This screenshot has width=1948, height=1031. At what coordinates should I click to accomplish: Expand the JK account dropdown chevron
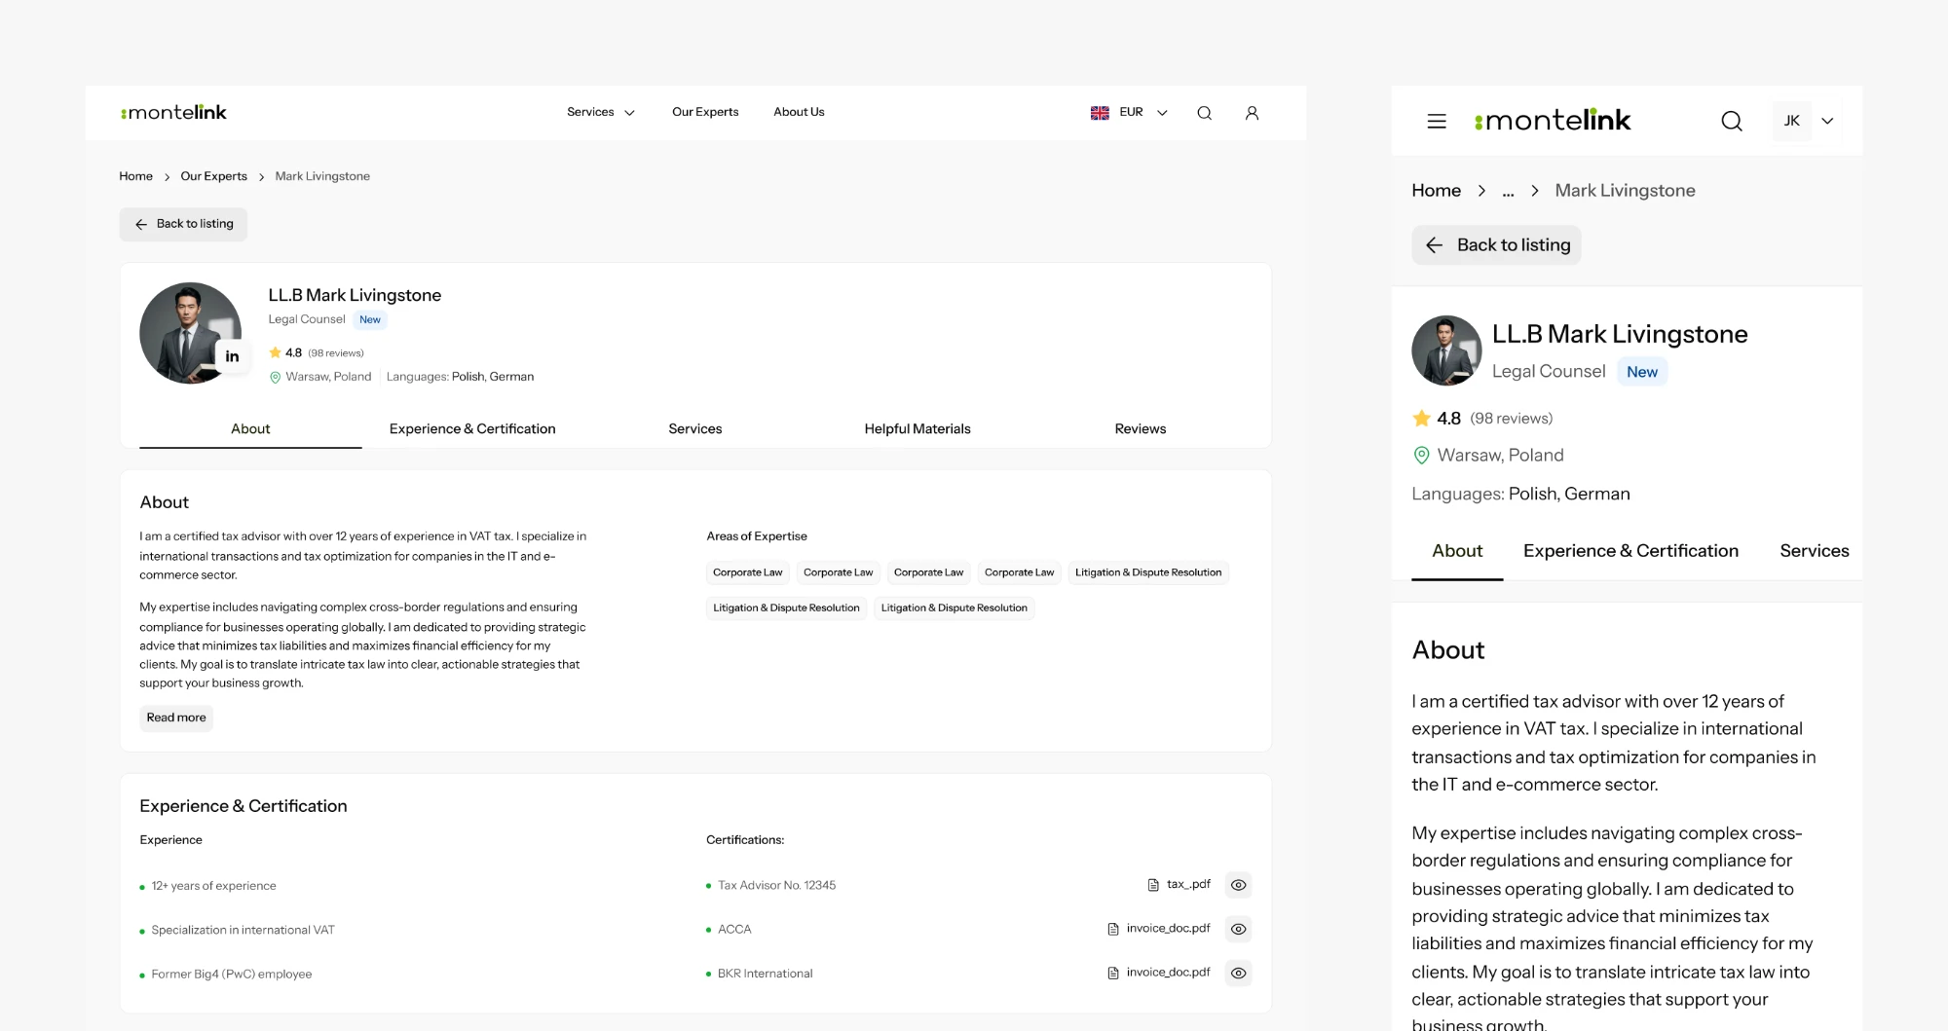(x=1827, y=121)
